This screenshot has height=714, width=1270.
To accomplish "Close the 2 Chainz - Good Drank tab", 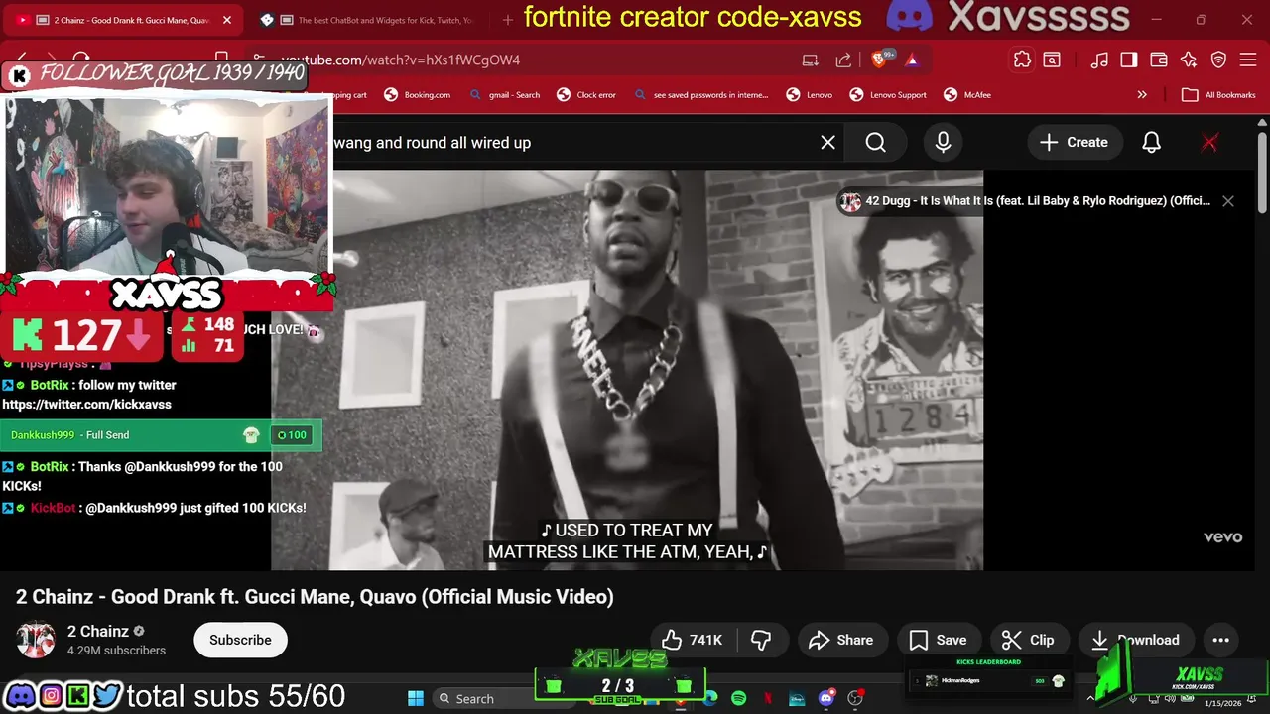I will click(227, 20).
